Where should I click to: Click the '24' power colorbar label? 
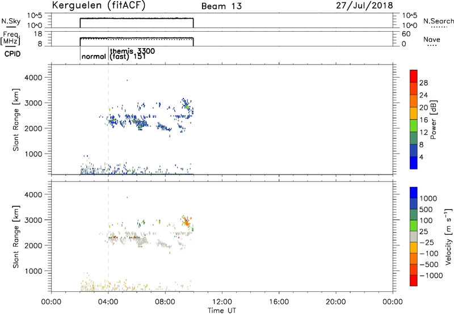pyautogui.click(x=423, y=95)
